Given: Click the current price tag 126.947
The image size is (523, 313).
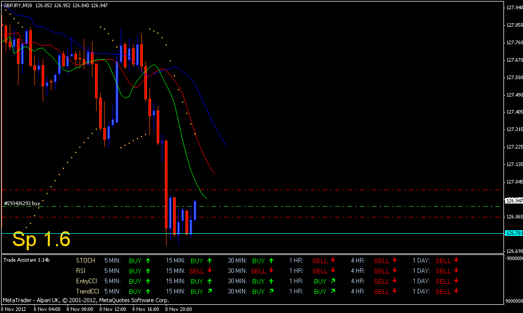Looking at the screenshot, I should (x=514, y=200).
